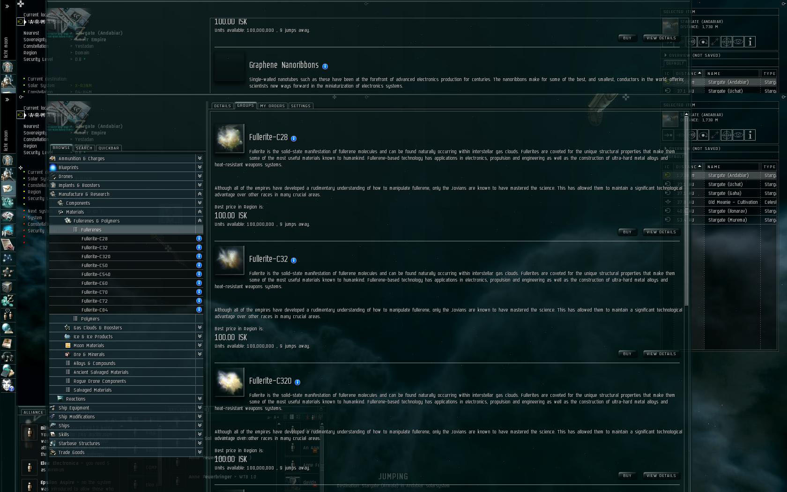Switch to the Browse tab
The height and width of the screenshot is (492, 787).
[x=61, y=148]
